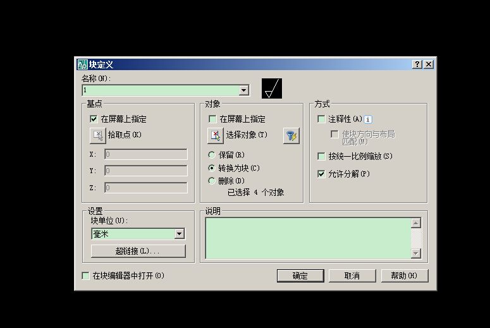Click inside the 说明 description text box
This screenshot has height=328, width=490.
pos(308,238)
